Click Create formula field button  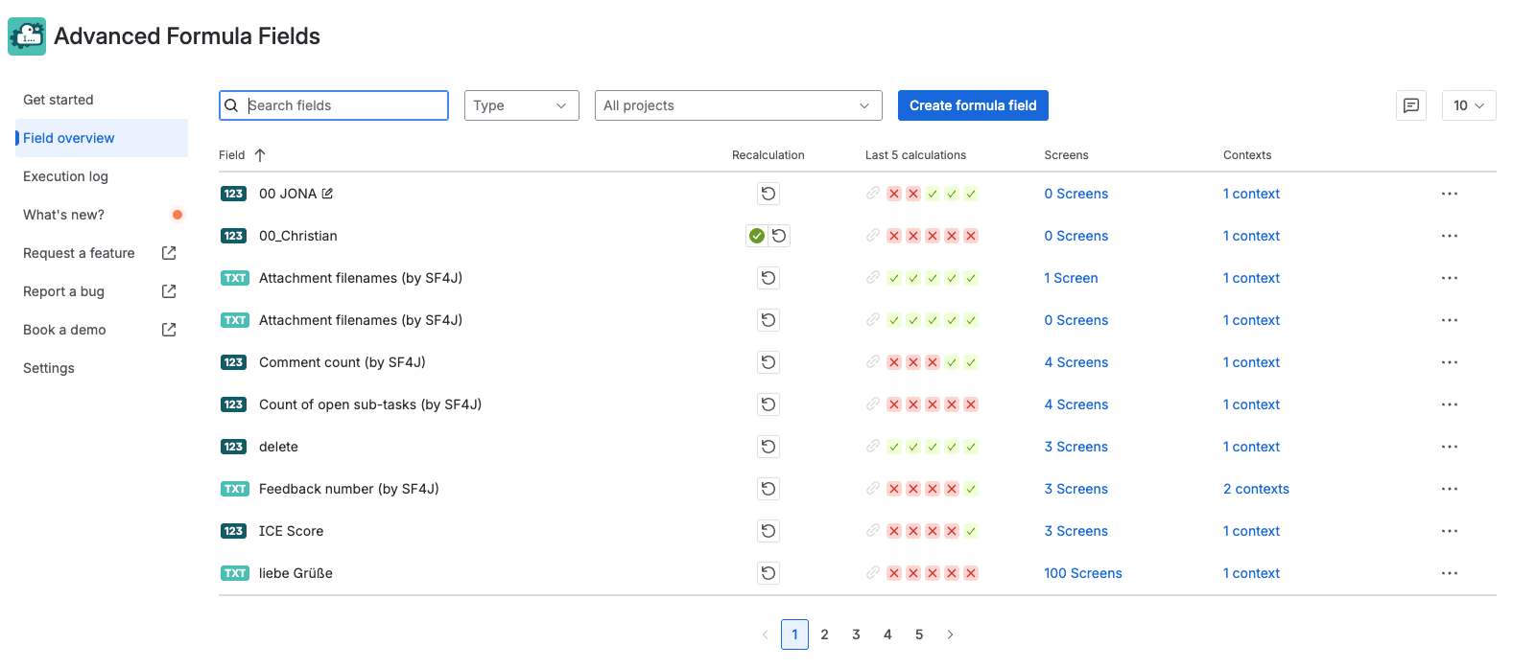972,105
